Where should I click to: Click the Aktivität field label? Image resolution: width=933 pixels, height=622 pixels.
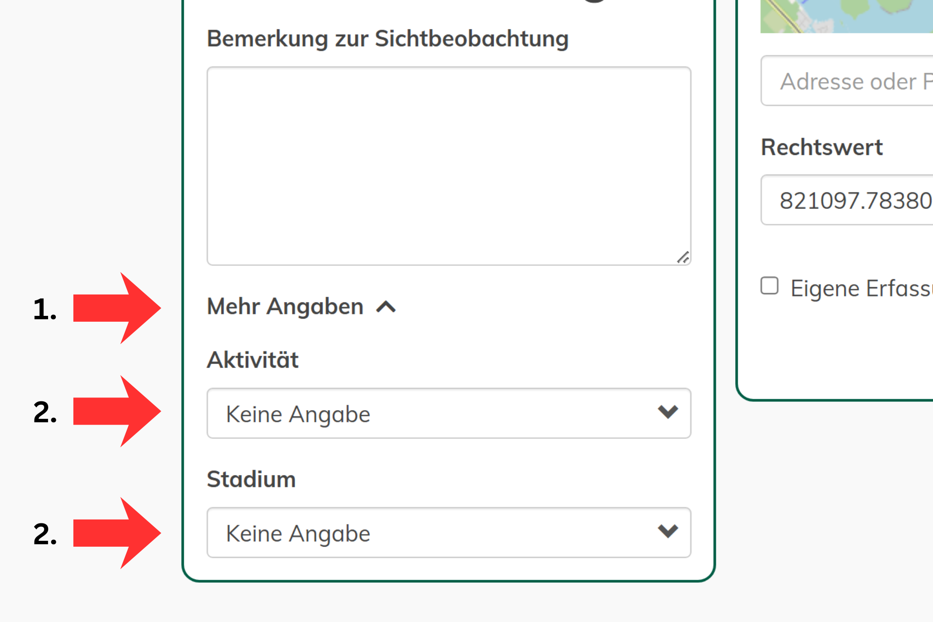click(x=253, y=360)
